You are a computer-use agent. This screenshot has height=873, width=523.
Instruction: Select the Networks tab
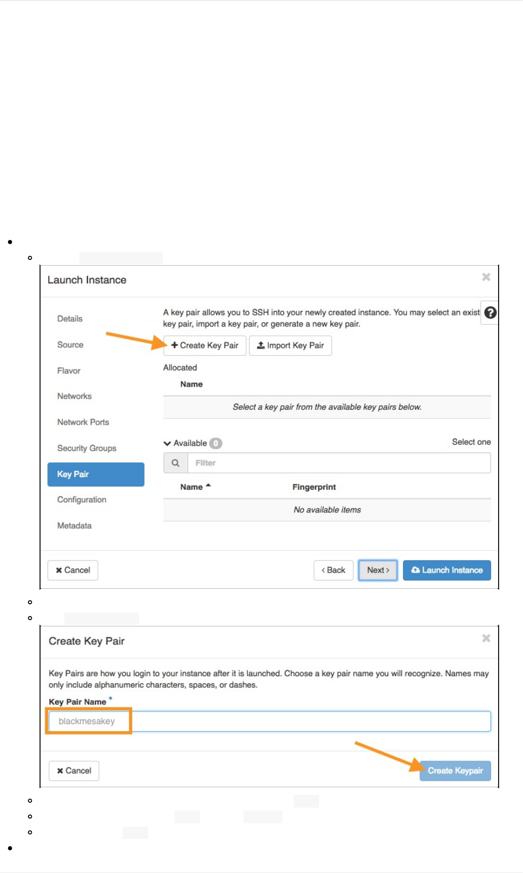coord(74,397)
